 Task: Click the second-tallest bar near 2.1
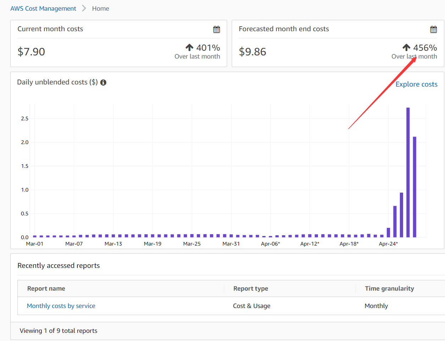(x=414, y=187)
